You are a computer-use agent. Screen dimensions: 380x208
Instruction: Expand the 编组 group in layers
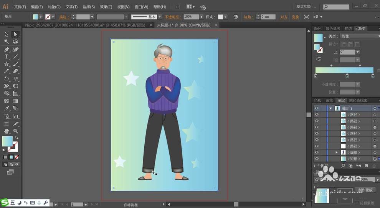click(336, 152)
